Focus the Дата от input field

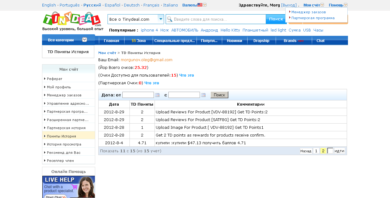tap(138, 95)
